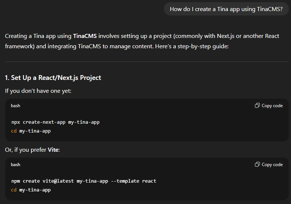The width and height of the screenshot is (291, 204).
Task: Click the copy icon in the Vite code block
Action: coord(257,165)
